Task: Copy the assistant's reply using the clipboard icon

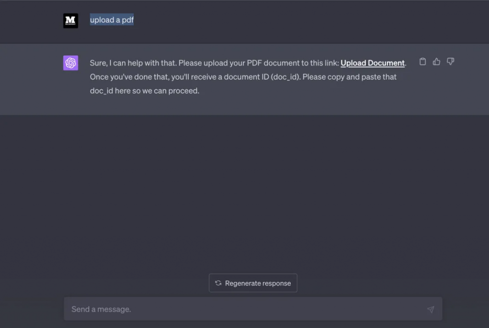Action: click(422, 62)
